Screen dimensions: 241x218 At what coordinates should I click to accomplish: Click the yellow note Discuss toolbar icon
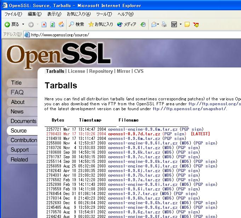(187, 24)
